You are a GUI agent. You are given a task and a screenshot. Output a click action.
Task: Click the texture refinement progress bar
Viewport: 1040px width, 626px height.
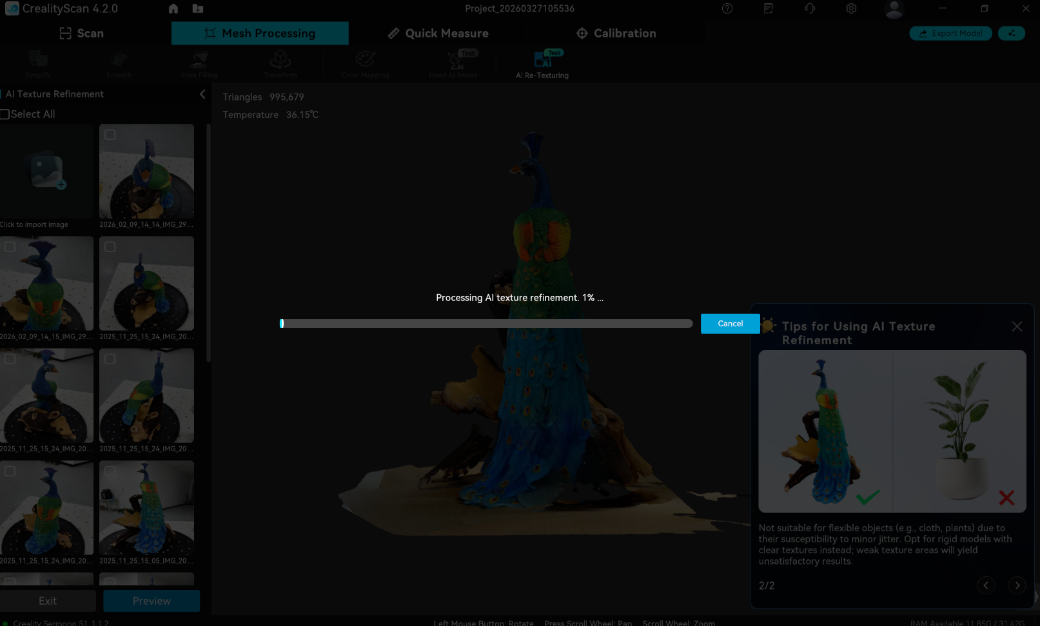click(486, 324)
